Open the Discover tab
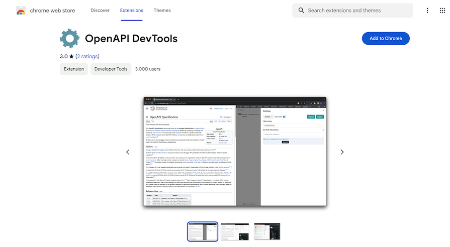This screenshot has height=247, width=450. (100, 11)
